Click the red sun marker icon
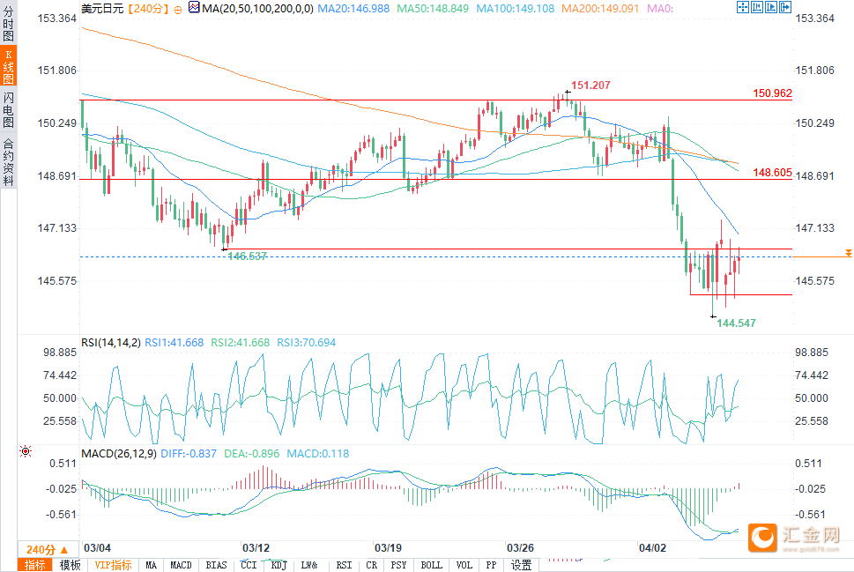 [x=26, y=451]
